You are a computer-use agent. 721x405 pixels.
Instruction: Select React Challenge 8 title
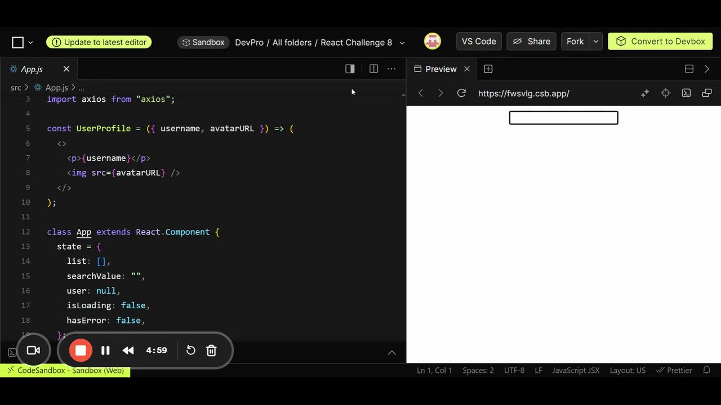pos(356,42)
